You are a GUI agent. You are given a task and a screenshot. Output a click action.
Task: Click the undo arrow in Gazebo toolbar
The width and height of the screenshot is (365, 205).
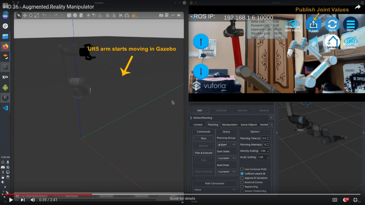tap(44, 15)
